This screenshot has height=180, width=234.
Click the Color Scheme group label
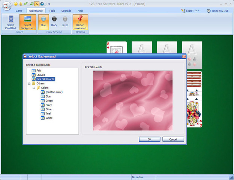[x=54, y=32]
